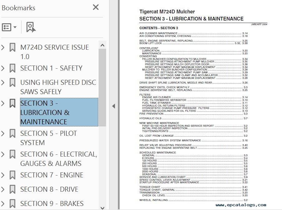Image resolution: width=282 pixels, height=210 pixels.
Task: Click bookmark icon beside SECTION 8 - DRIVE
Action: 12,189
